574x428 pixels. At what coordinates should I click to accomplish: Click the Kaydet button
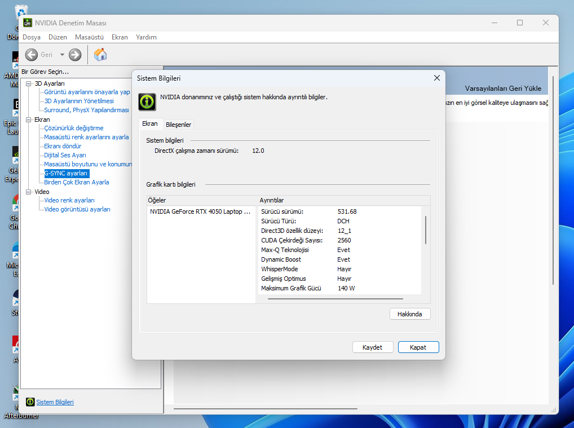coord(372,347)
